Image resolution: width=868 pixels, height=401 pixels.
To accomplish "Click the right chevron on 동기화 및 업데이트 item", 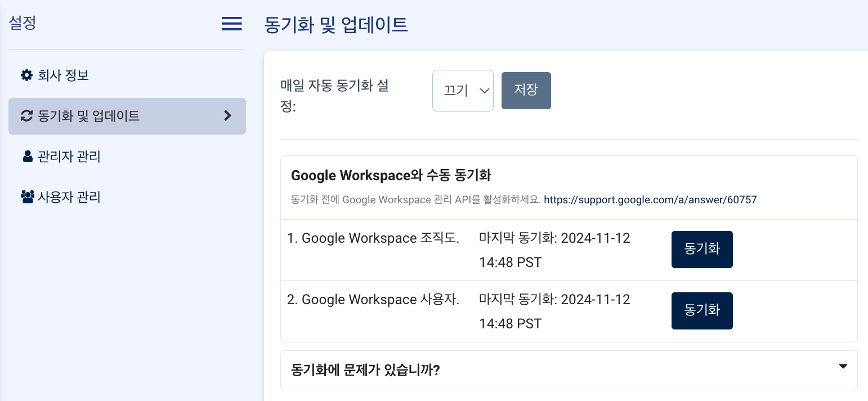I will 227,116.
